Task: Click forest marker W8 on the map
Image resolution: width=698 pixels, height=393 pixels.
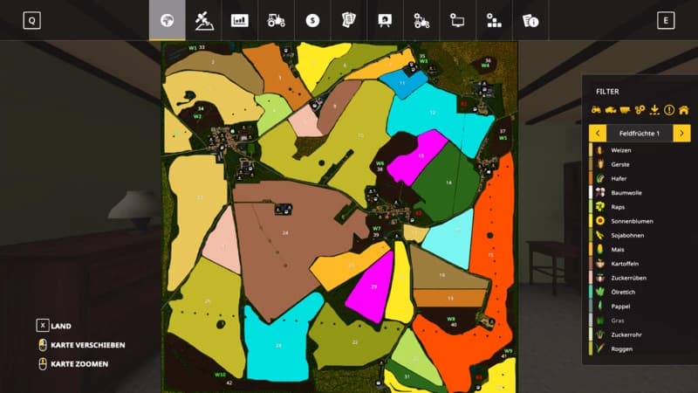Action: point(451,319)
